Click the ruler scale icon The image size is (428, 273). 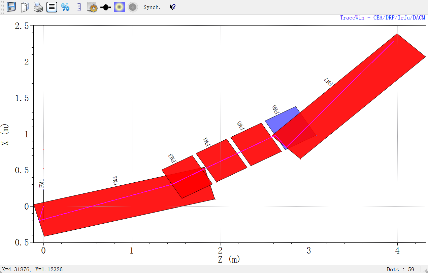click(x=79, y=7)
